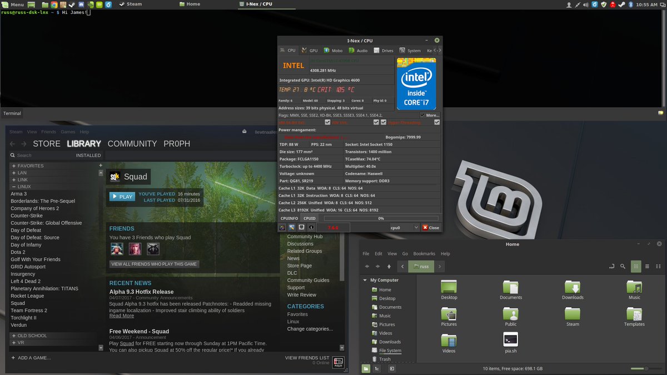Select the pia.sh script file
Screen dimensions: 667x375
pyautogui.click(x=511, y=339)
